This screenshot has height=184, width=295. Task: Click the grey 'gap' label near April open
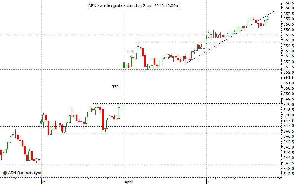(x=130, y=51)
